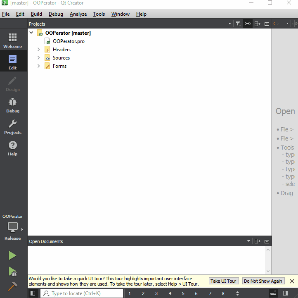Select Sources tree item
Viewport: 298px width, 298px height.
61,58
